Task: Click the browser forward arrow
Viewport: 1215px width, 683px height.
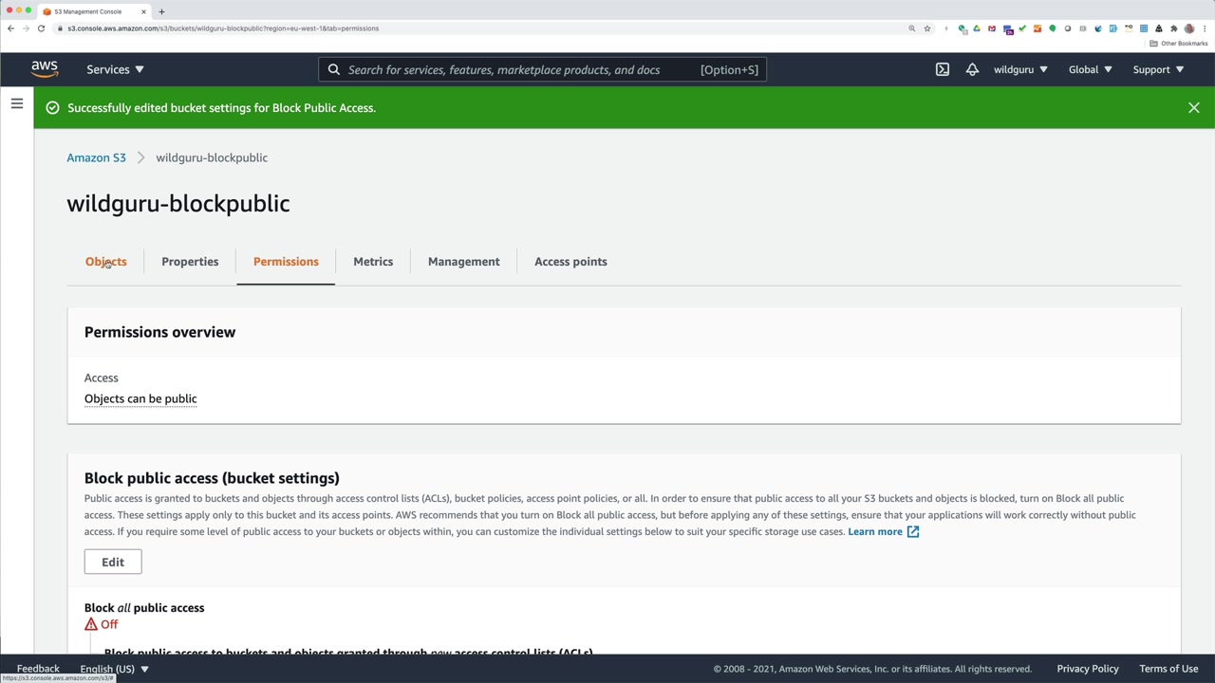Action: (x=27, y=28)
